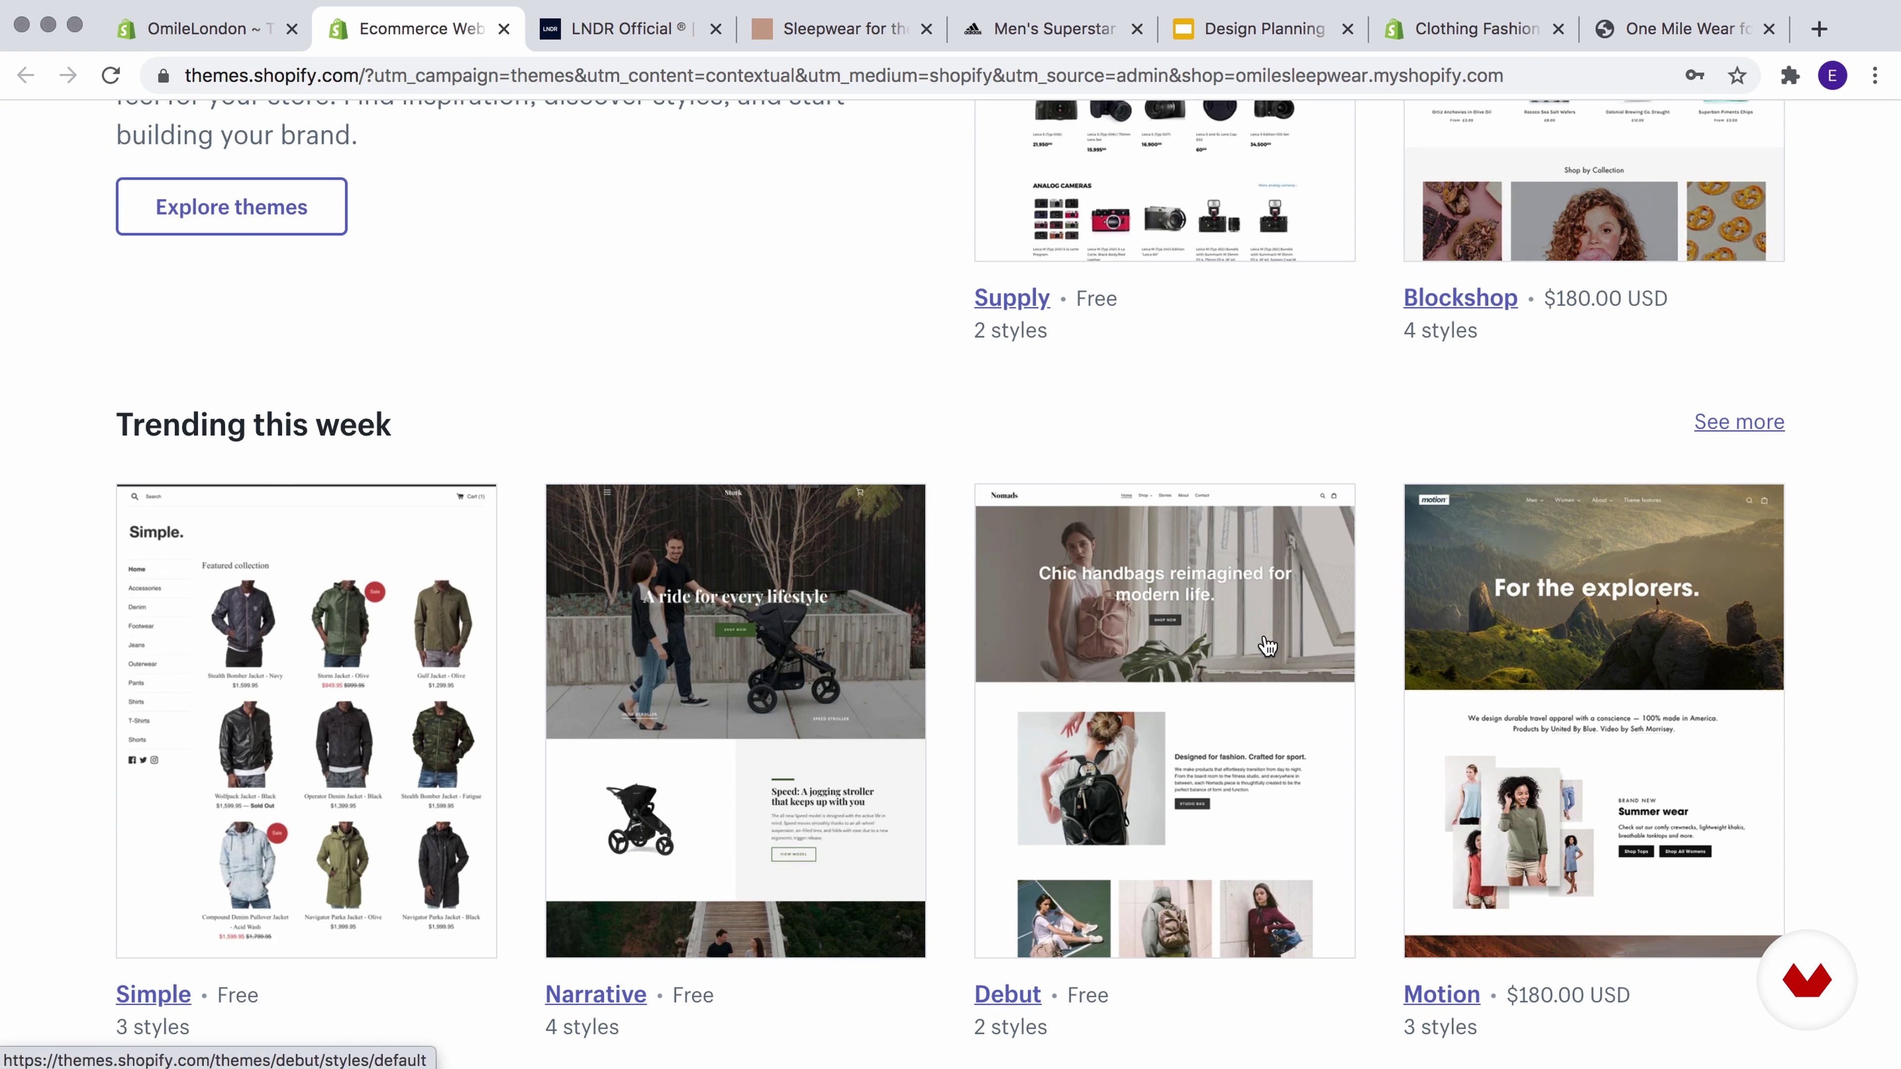The image size is (1901, 1069).
Task: Close the Ecommerce Web tab
Action: point(504,29)
